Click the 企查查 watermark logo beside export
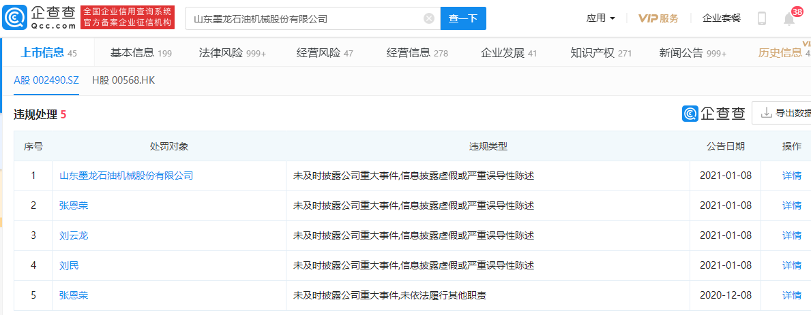 [713, 114]
